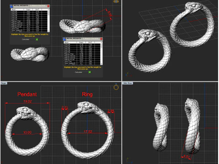
Task: Select the 13.00 inner diameter dimension
Action: (x=27, y=133)
